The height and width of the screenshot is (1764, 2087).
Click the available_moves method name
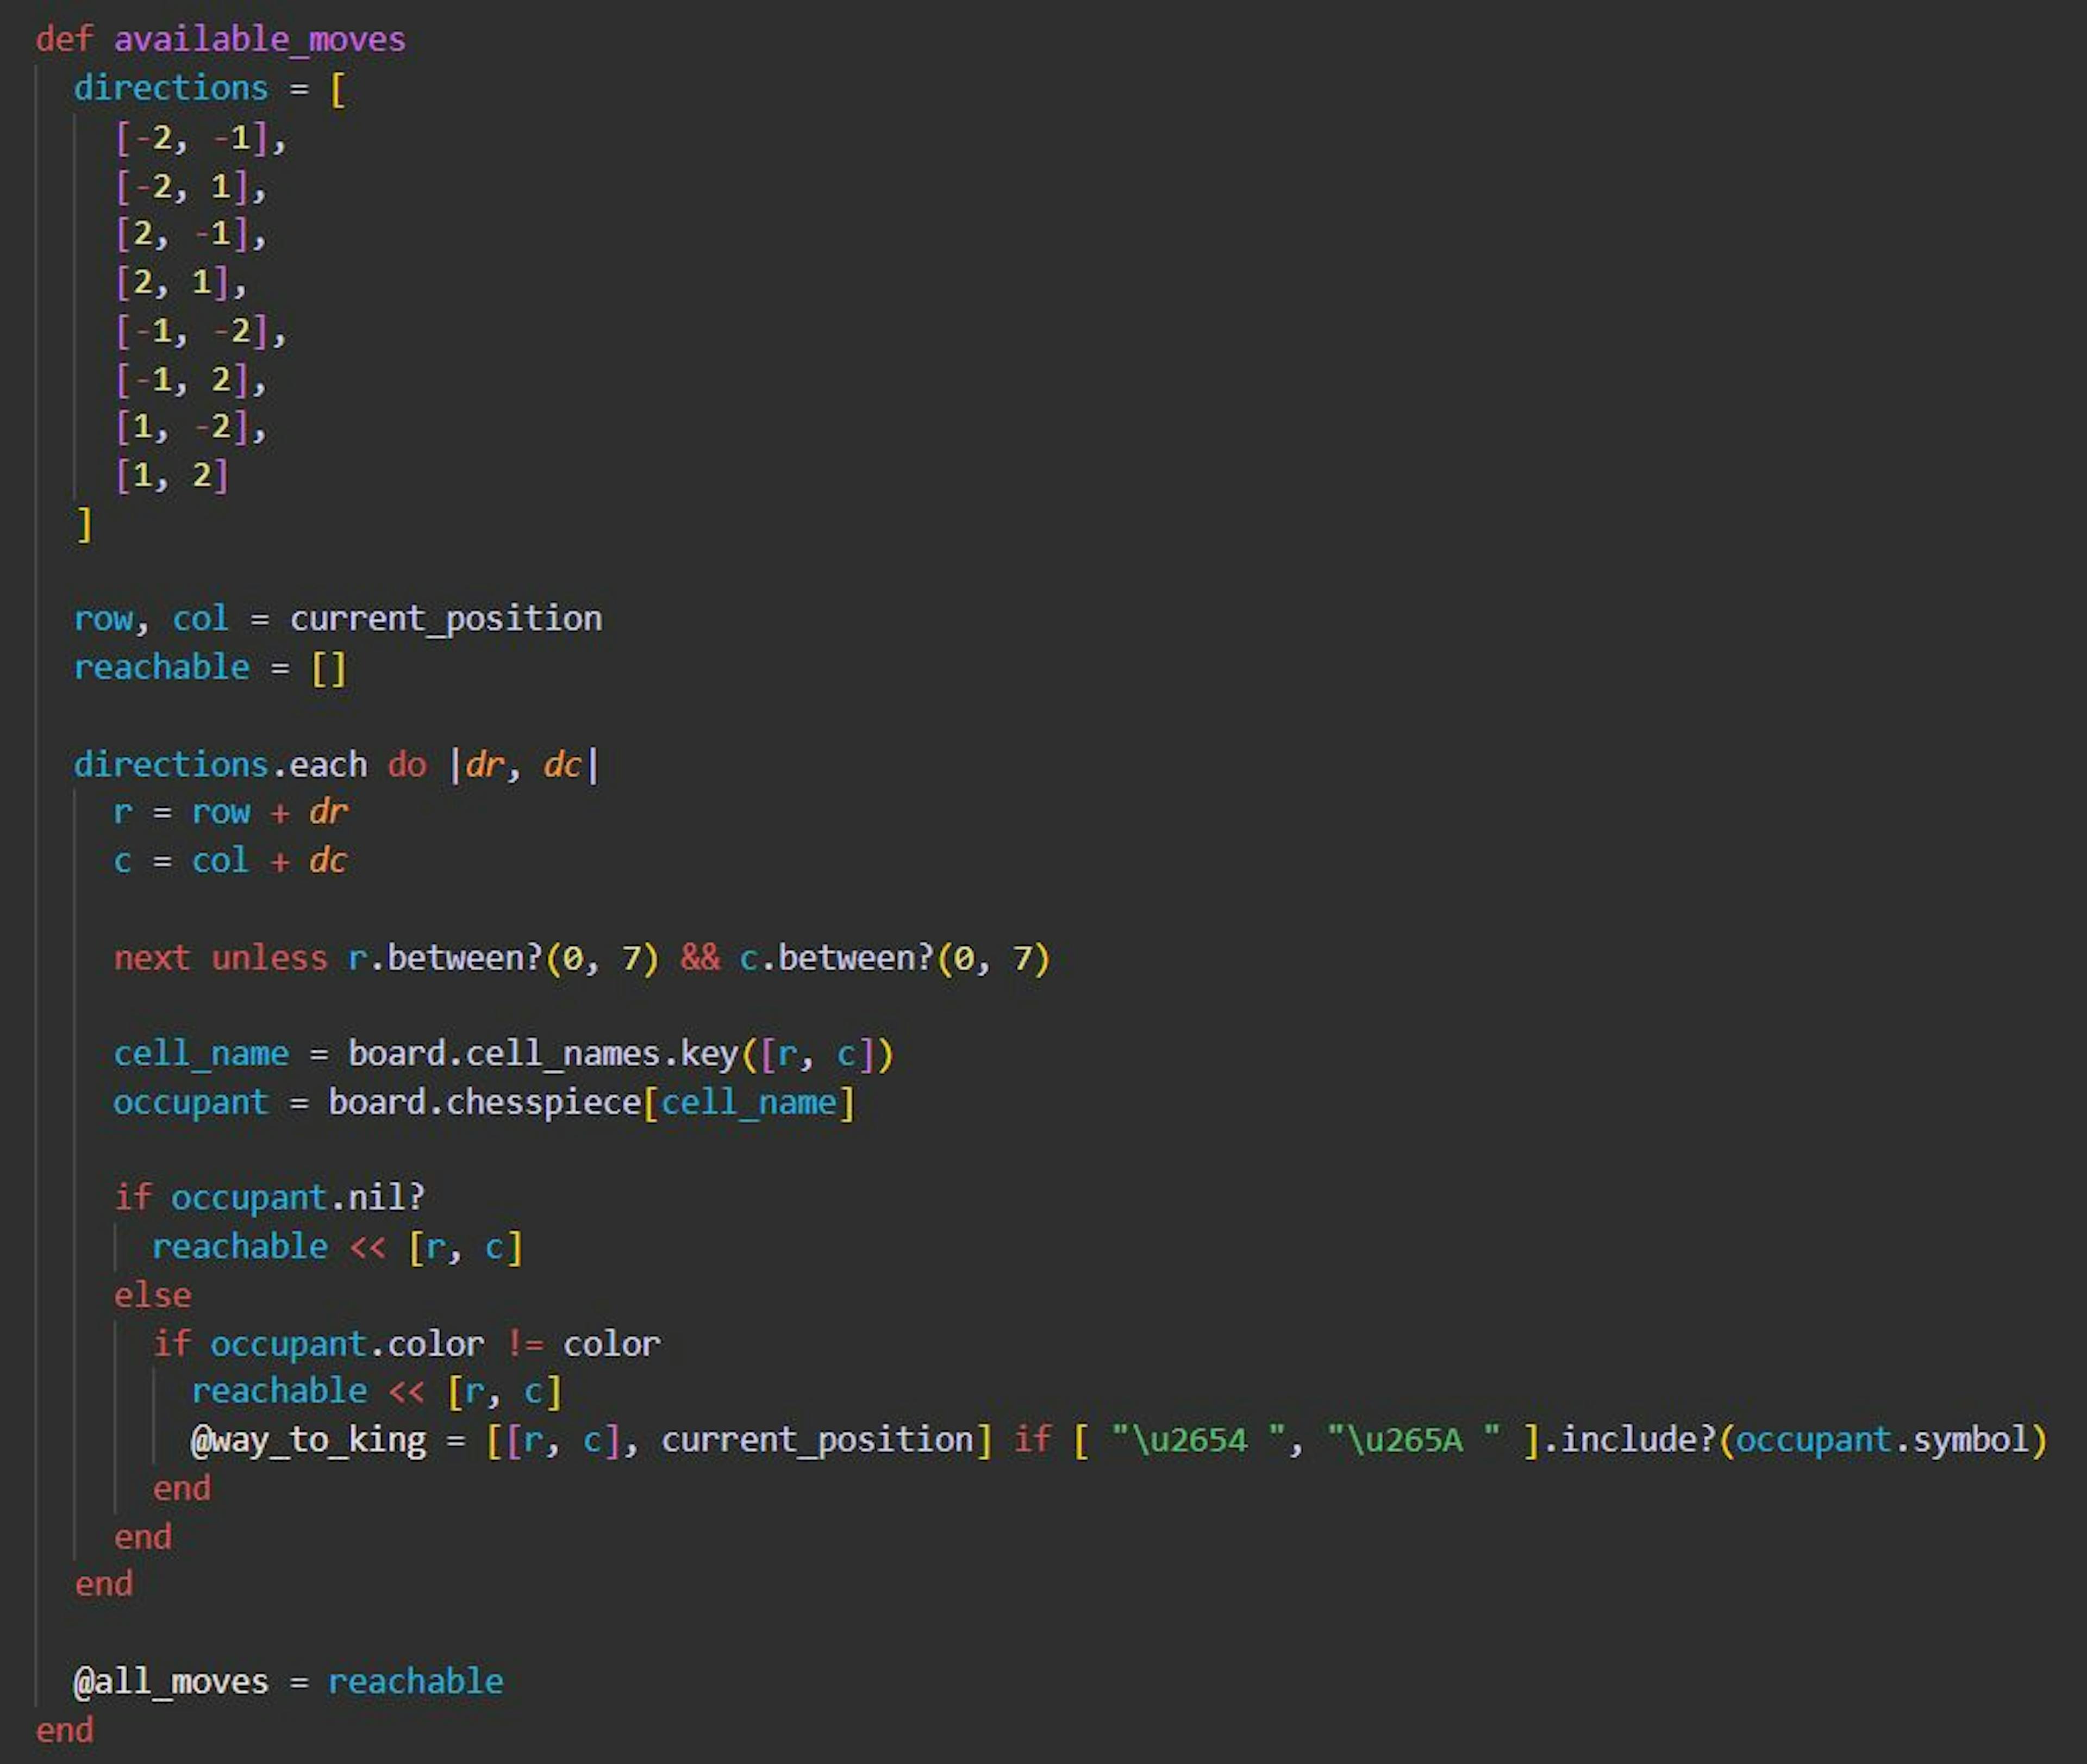coord(259,40)
